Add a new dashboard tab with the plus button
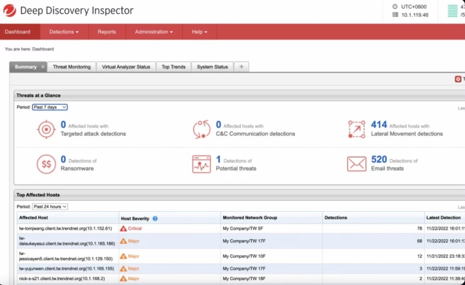Viewport: 465px width, 285px height. coord(241,66)
